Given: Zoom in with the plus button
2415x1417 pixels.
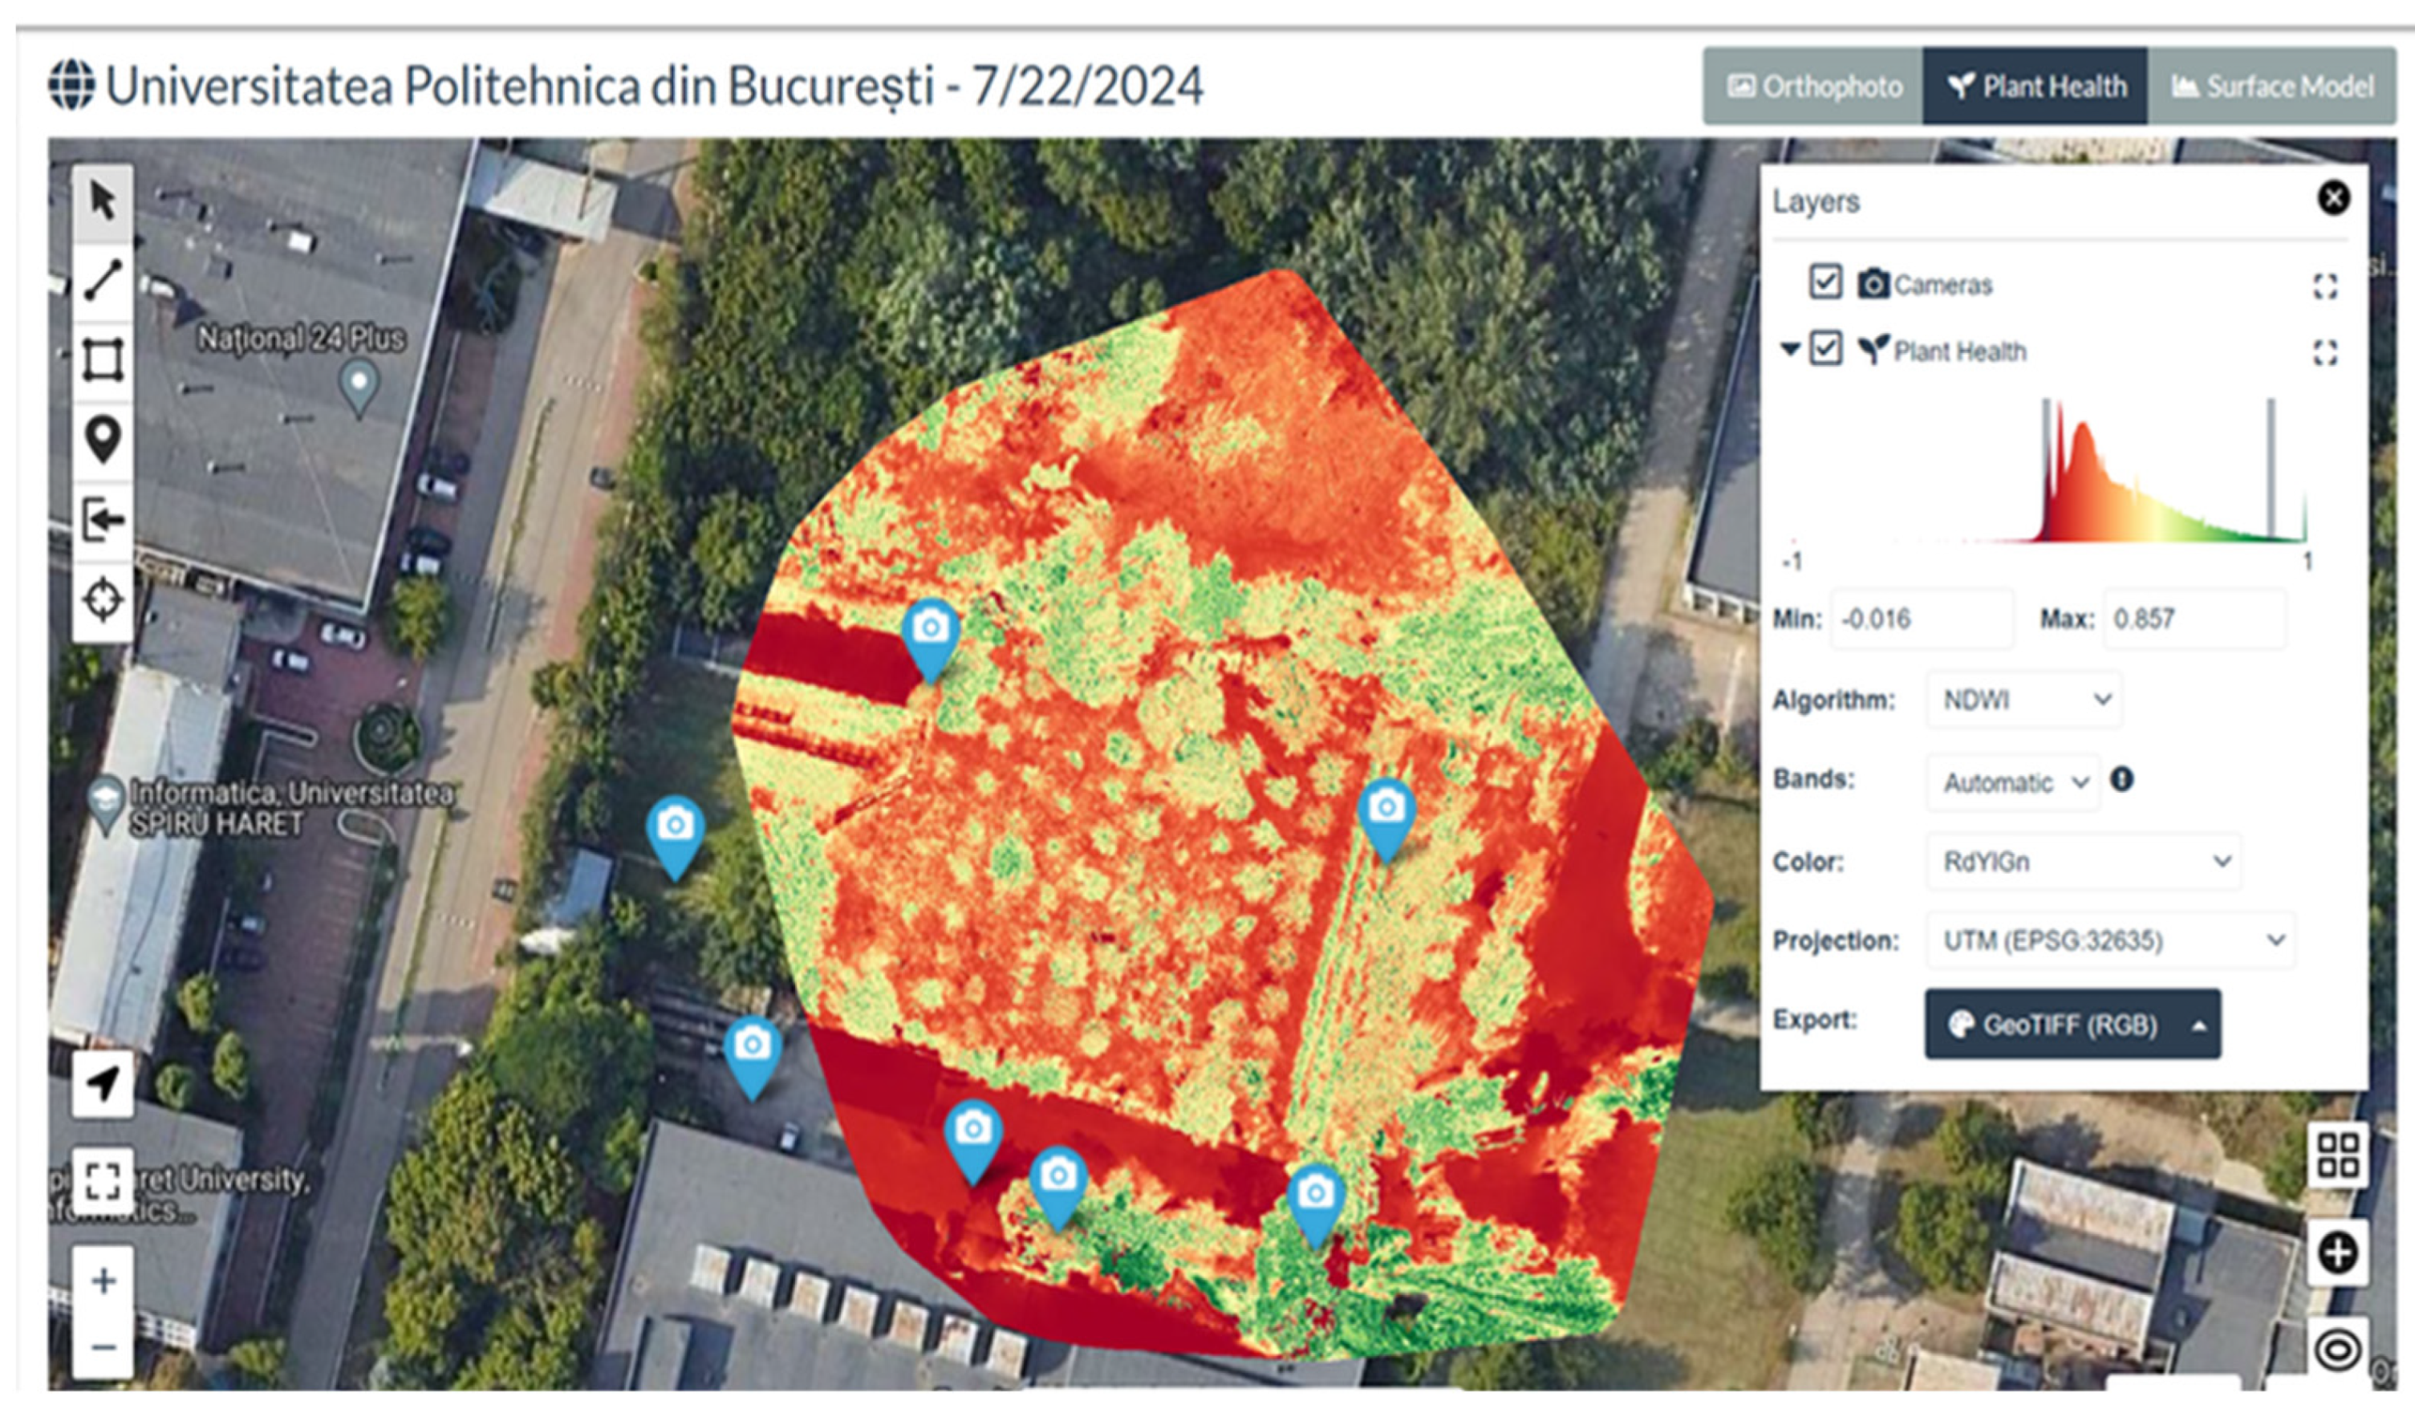Looking at the screenshot, I should (x=103, y=1280).
